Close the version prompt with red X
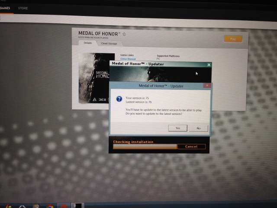Screen dimensions: 277x208 [207, 86]
